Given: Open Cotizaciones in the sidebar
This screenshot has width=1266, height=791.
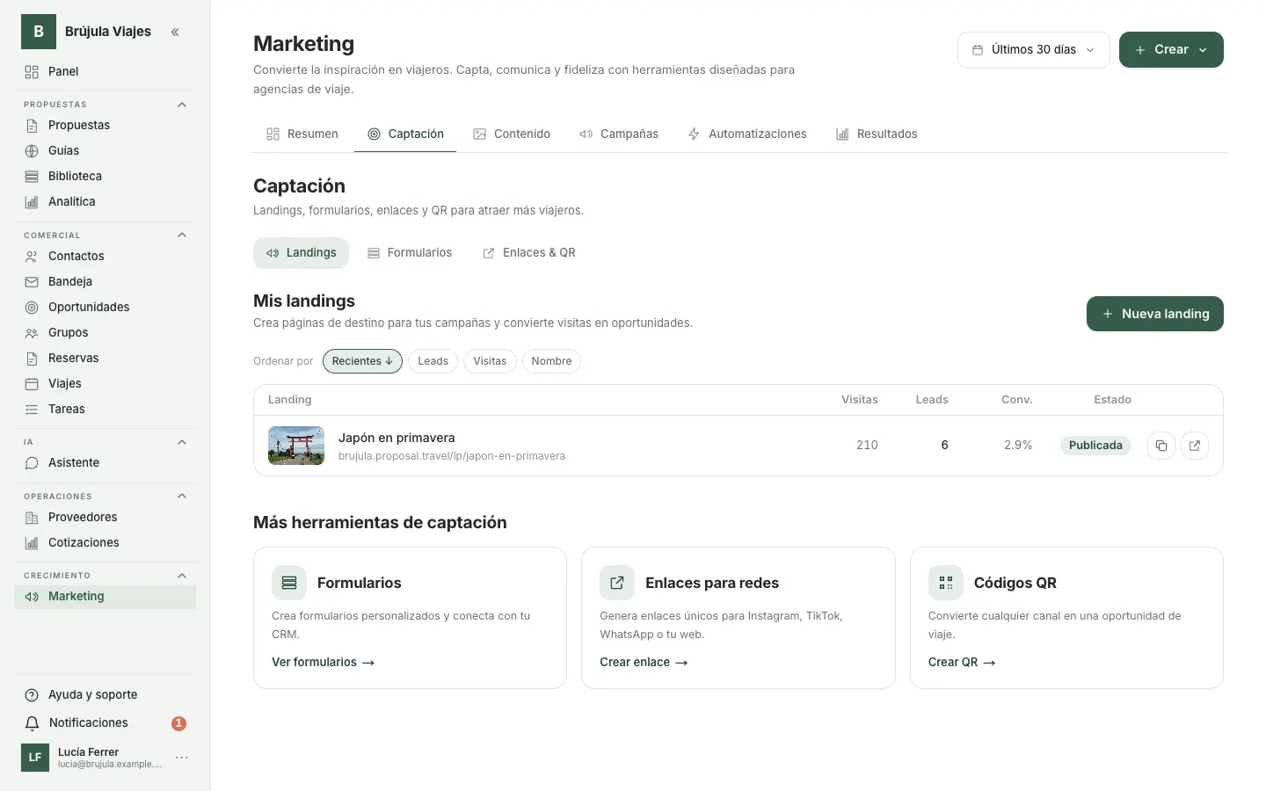Looking at the screenshot, I should point(105,542).
